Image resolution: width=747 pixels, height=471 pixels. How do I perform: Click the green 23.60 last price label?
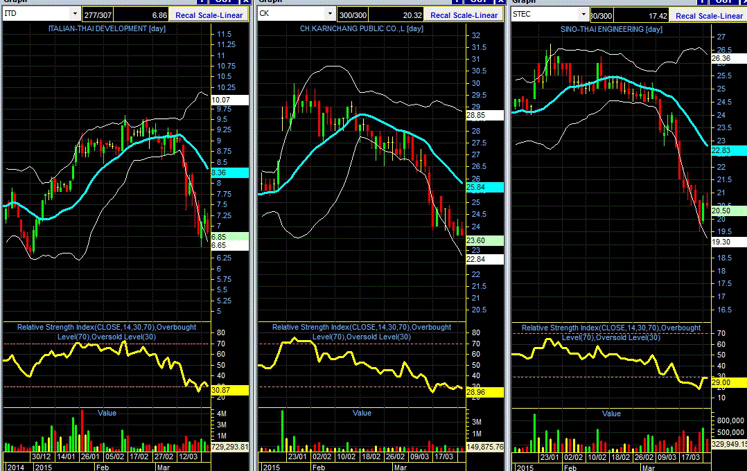tap(484, 240)
